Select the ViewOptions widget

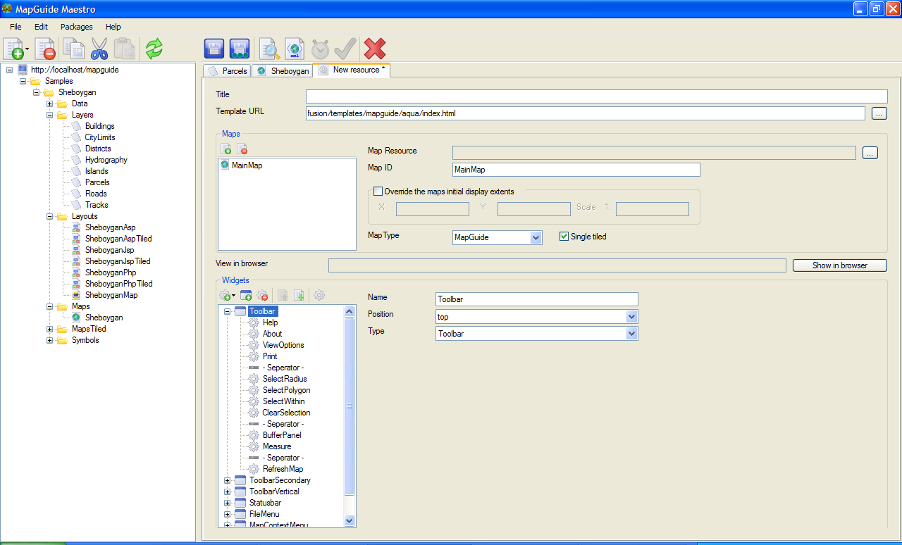pos(283,345)
